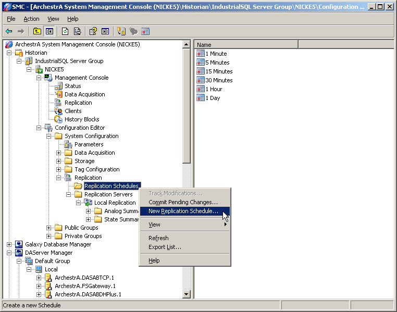Image resolution: width=397 pixels, height=312 pixels.
Task: Click the 15 Minutes schedule icon
Action: 201,71
